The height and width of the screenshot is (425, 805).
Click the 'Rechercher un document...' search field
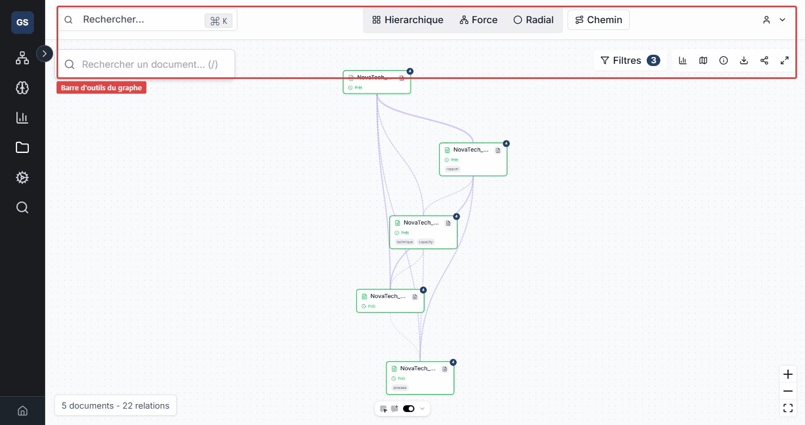coord(146,64)
